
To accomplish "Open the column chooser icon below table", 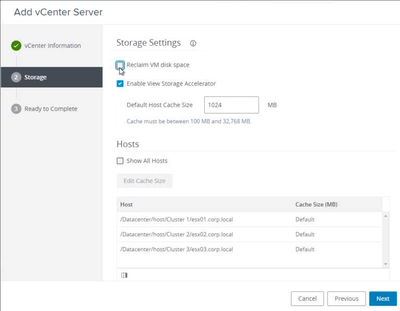I will [x=124, y=275].
